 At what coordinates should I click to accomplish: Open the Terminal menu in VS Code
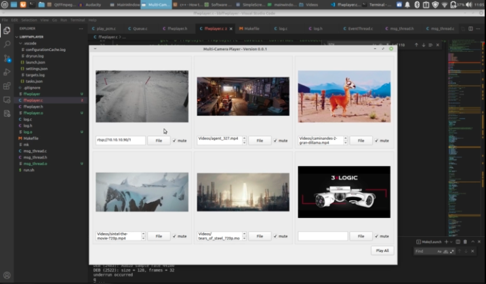pyautogui.click(x=77, y=20)
